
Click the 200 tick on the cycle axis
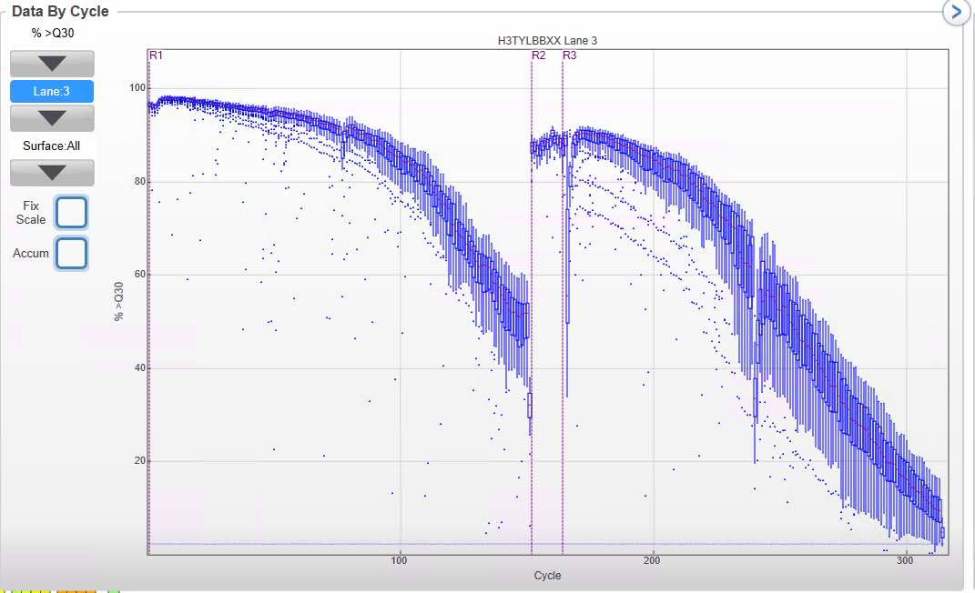pyautogui.click(x=653, y=560)
